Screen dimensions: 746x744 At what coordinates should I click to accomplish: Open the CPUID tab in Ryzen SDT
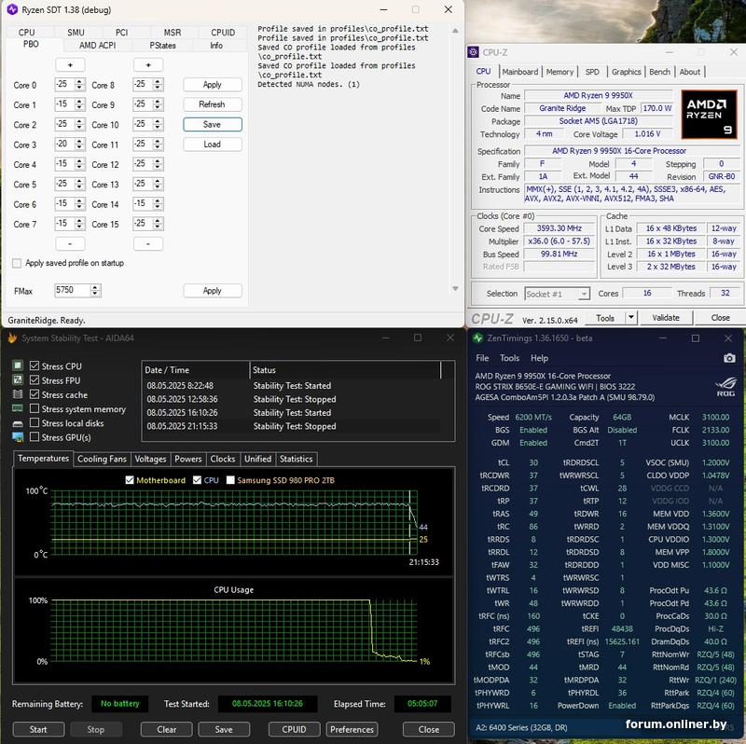point(223,33)
